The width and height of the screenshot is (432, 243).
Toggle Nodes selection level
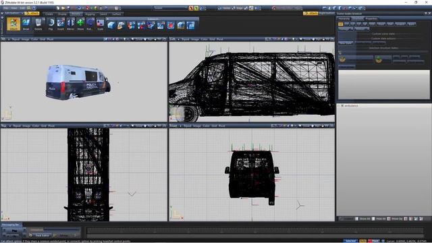point(225,8)
